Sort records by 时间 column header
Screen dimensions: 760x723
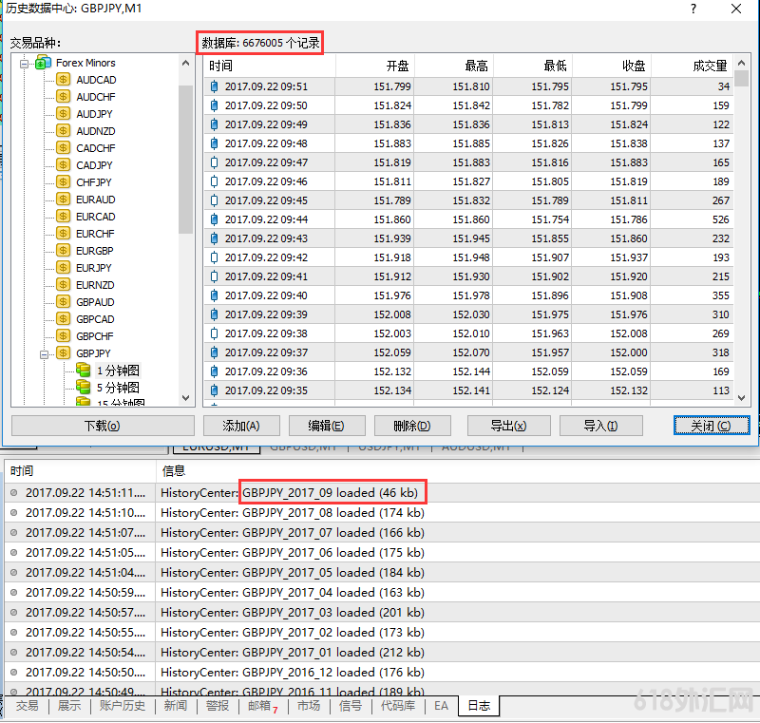[x=270, y=66]
